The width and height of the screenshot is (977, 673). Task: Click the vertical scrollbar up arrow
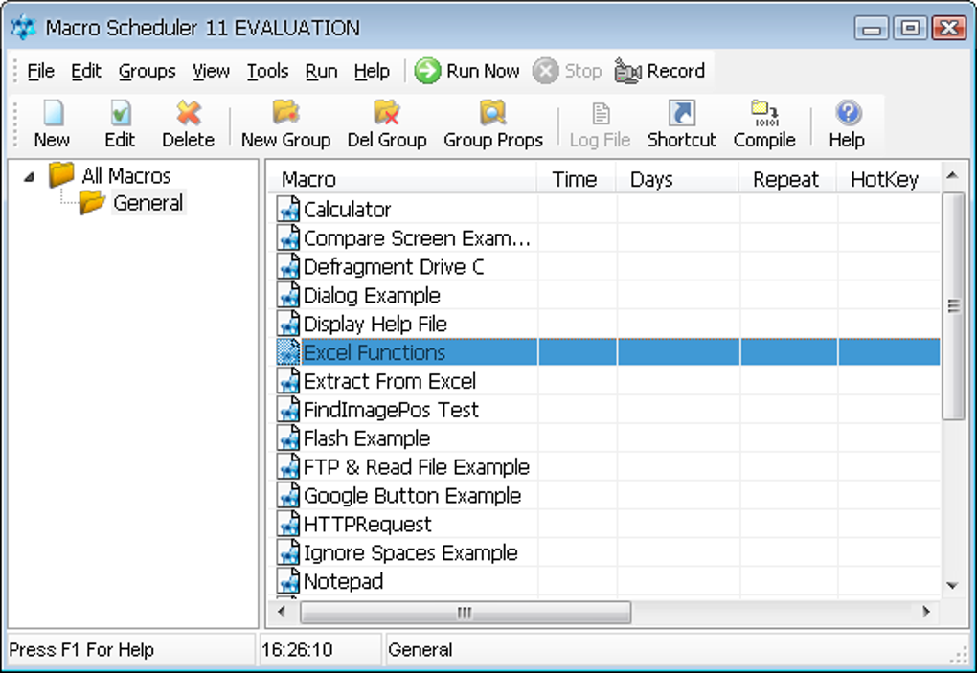coord(952,175)
